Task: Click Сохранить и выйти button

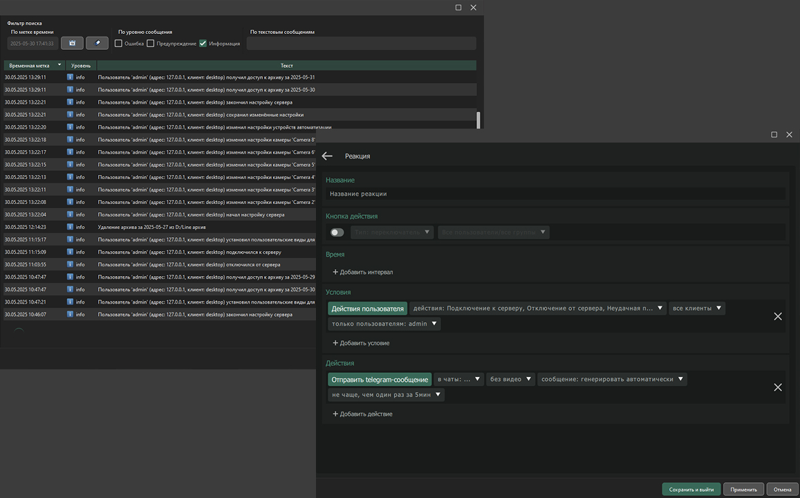Action: pos(691,489)
